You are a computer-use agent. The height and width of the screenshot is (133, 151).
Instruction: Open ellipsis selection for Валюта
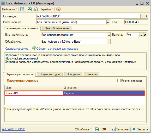pos(141,35)
